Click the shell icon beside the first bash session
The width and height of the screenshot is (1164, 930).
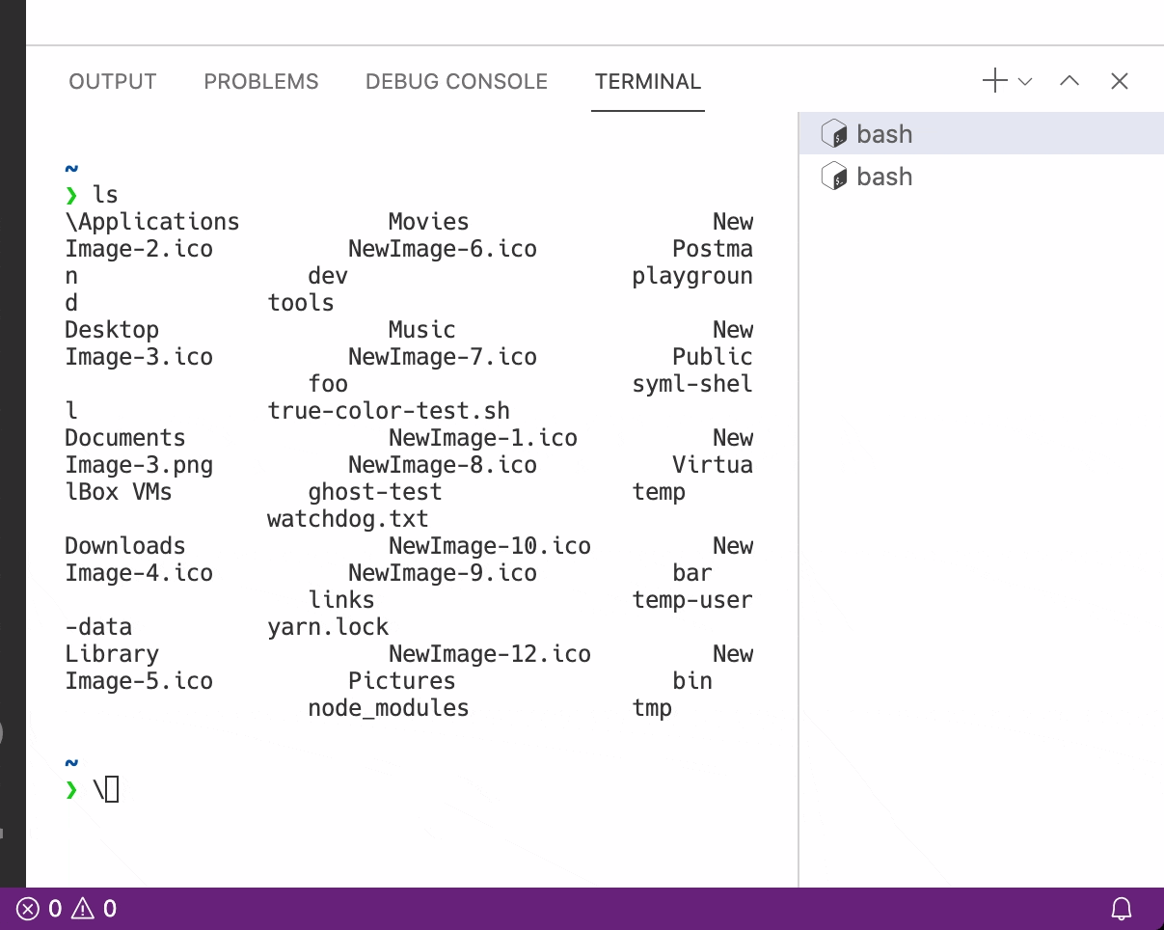(835, 133)
